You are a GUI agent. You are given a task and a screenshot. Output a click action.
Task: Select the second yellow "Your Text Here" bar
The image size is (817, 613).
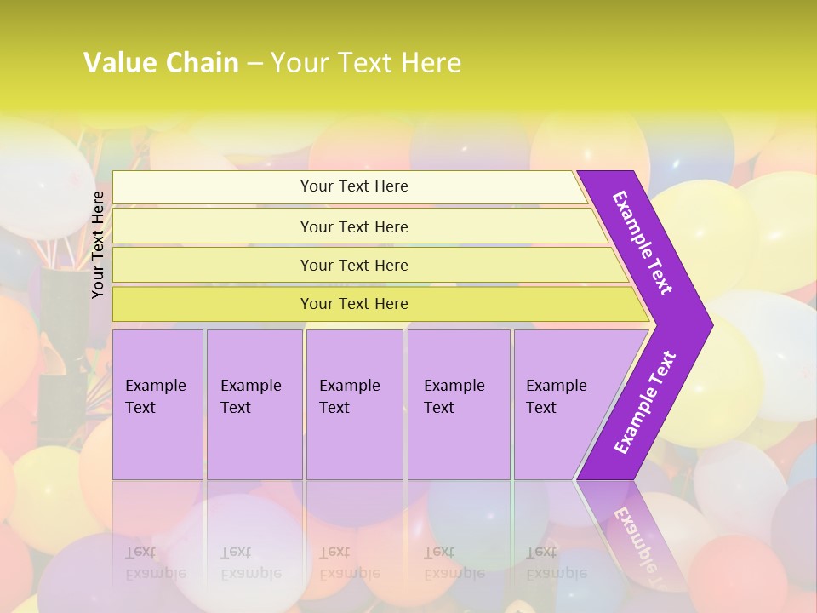pyautogui.click(x=354, y=226)
